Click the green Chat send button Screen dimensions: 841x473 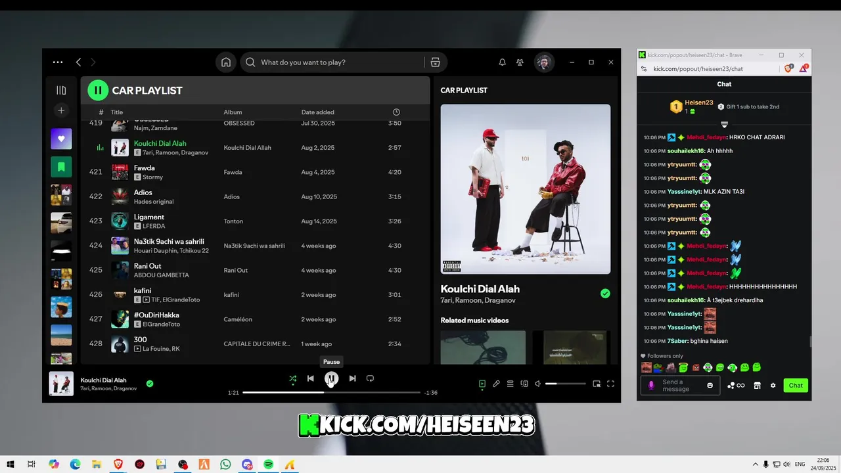[796, 386]
